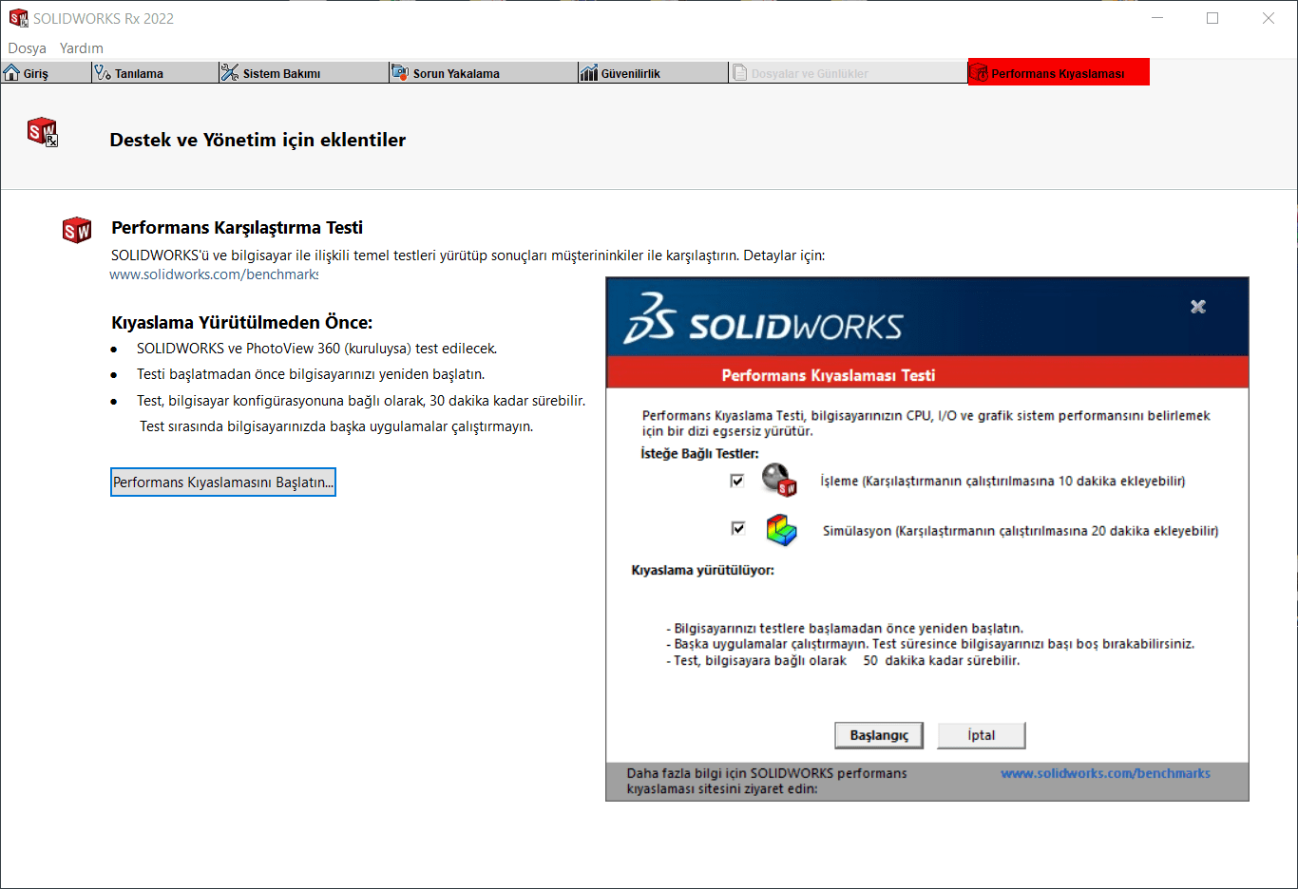Select the Güvenilirlik tab
The height and width of the screenshot is (889, 1298).
653,73
